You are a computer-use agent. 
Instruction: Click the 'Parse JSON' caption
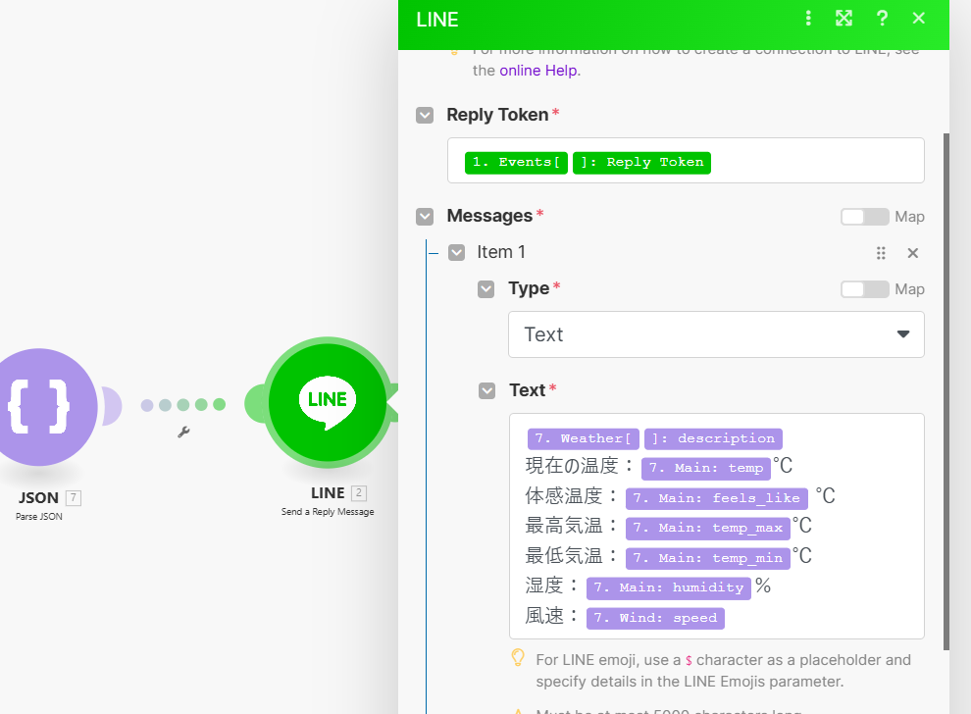(x=39, y=517)
